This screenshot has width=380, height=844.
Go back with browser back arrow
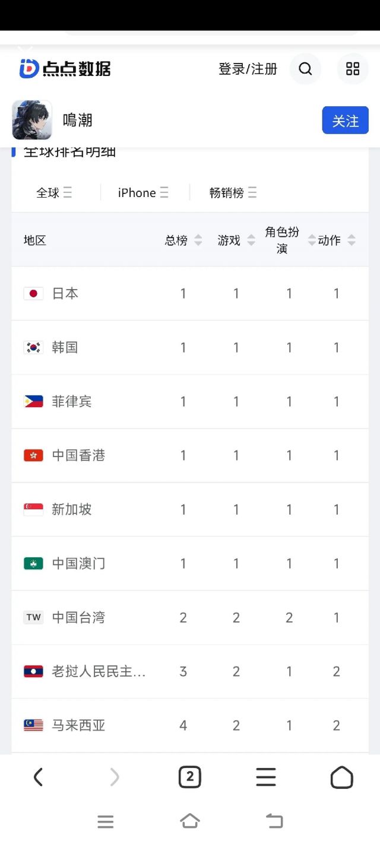pos(38,777)
